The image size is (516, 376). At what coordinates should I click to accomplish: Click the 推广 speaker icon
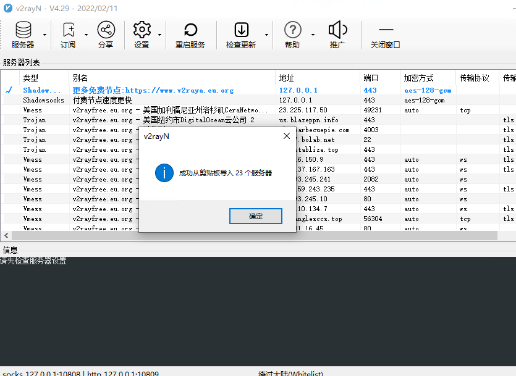click(337, 30)
